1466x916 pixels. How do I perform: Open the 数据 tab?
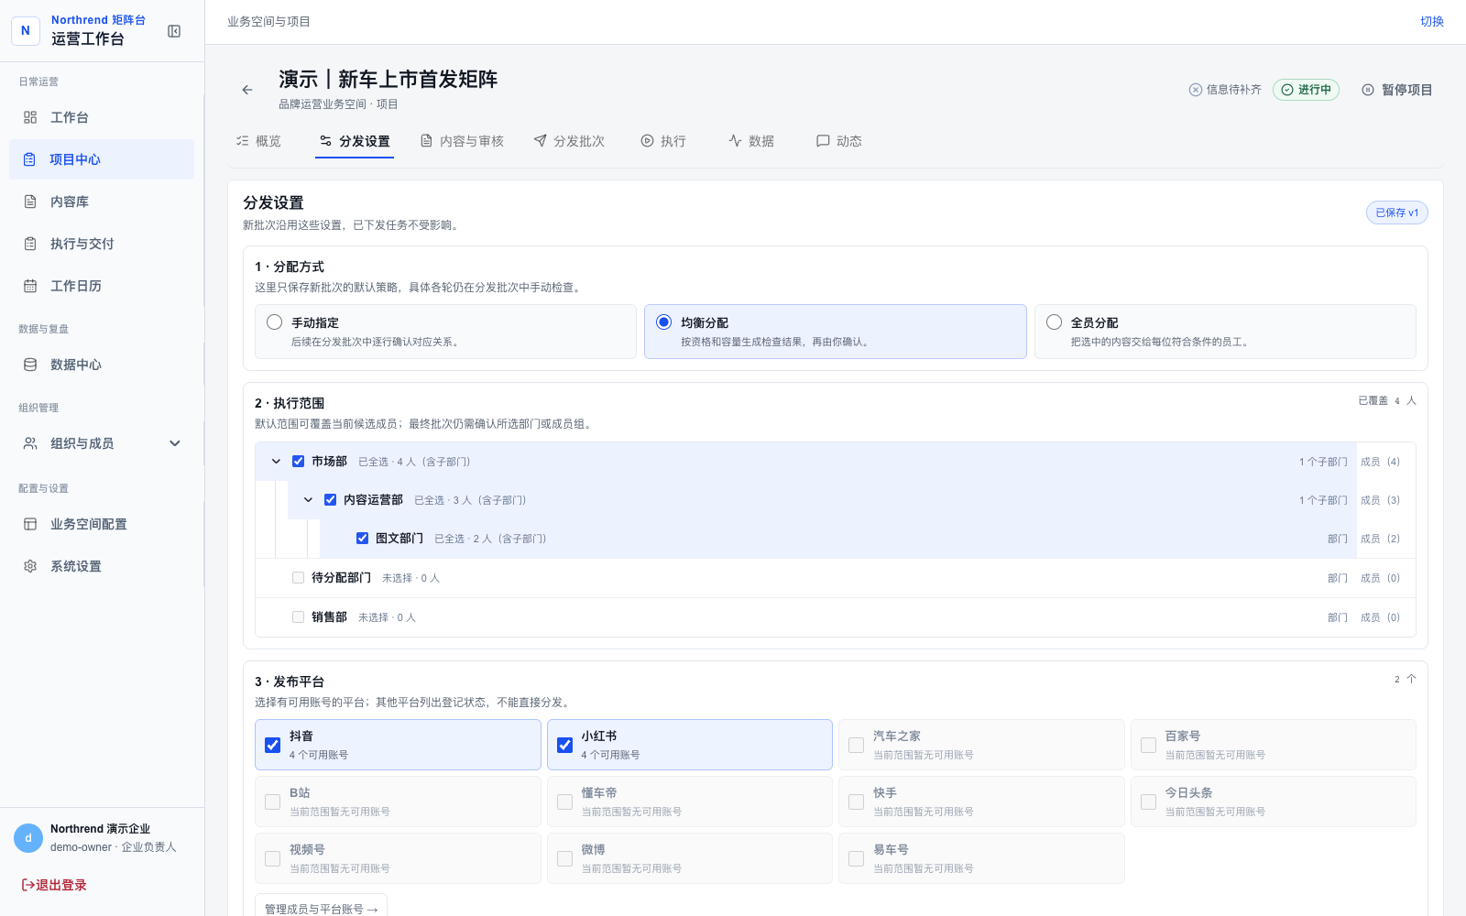point(751,141)
